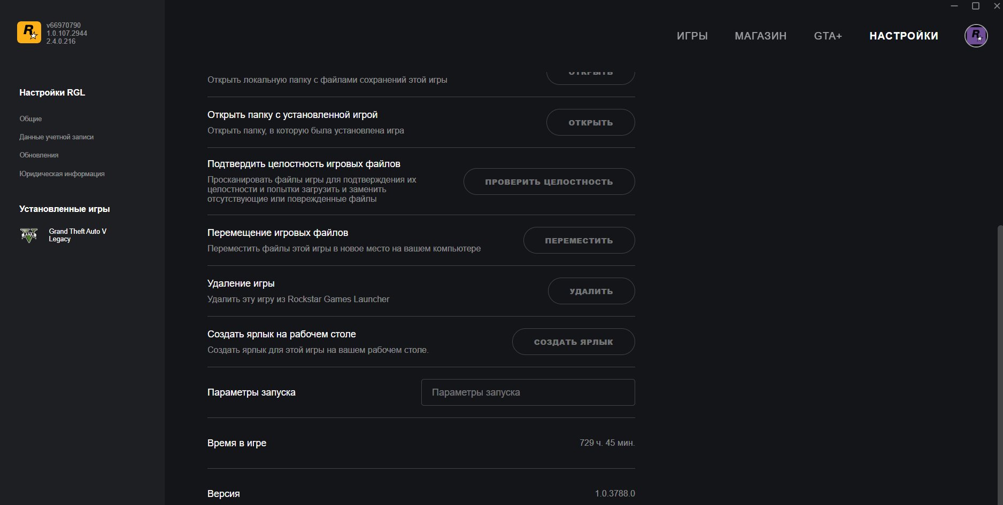The width and height of the screenshot is (1003, 505).
Task: Open the user profile avatar icon
Action: pyautogui.click(x=976, y=36)
